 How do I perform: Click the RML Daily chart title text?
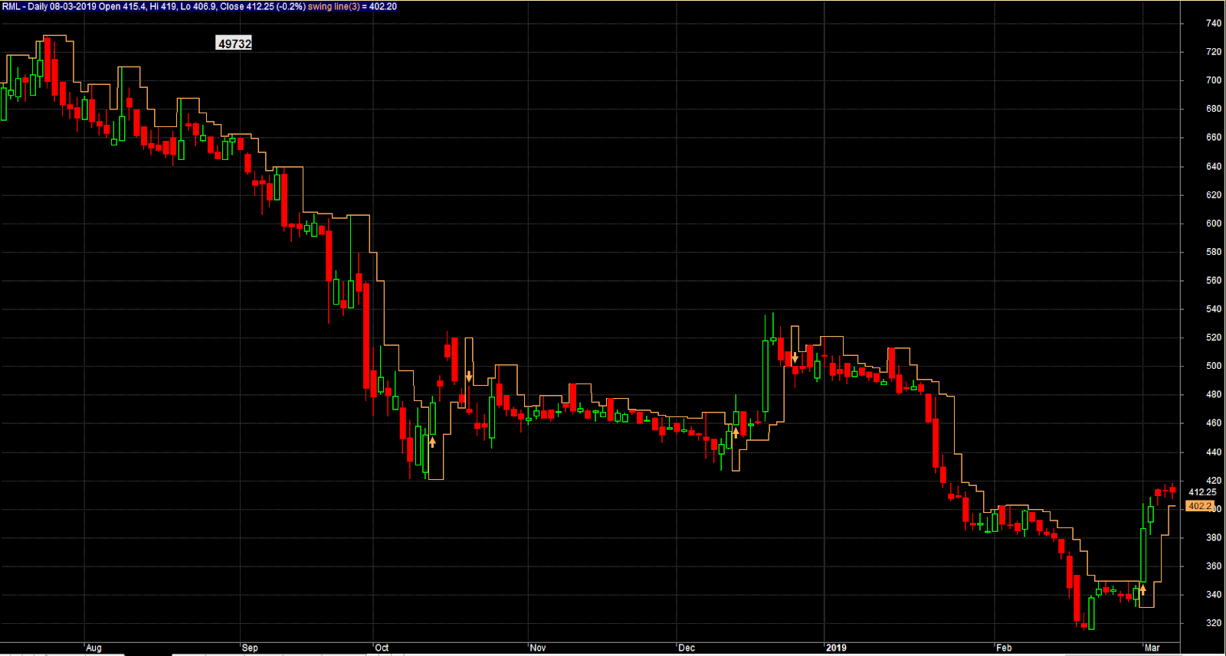(153, 6)
